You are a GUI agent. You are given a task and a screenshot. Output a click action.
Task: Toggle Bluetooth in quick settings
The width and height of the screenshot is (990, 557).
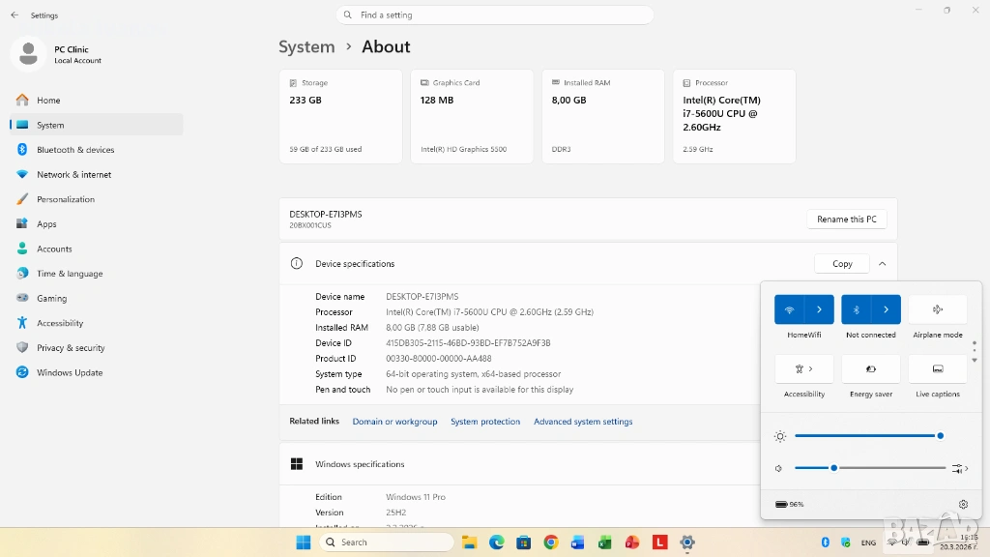(x=857, y=309)
